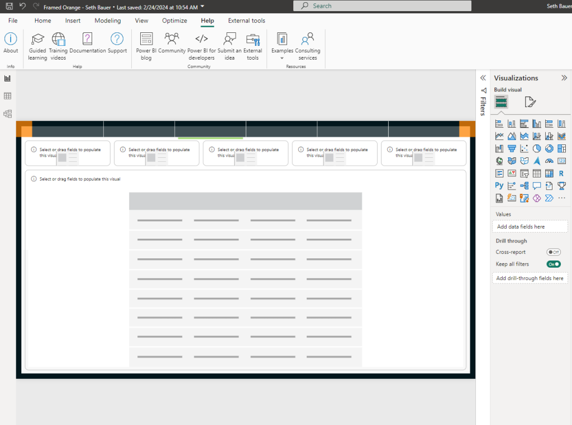Select the stacked bar chart visual

(x=499, y=124)
